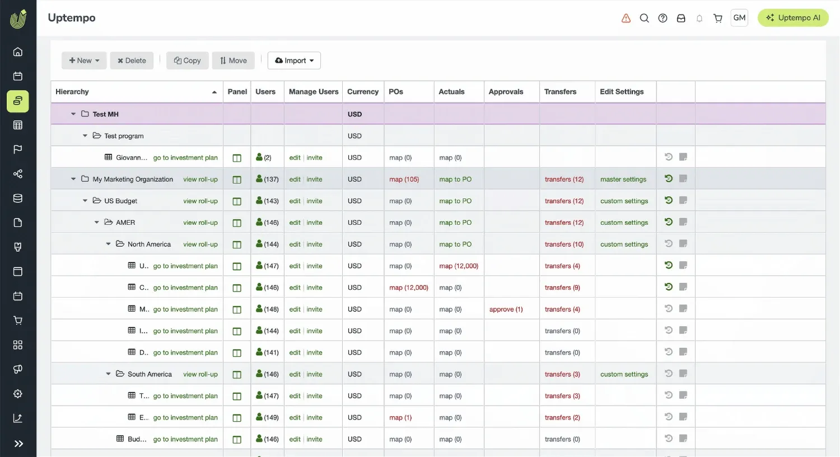
Task: Click the Copy button
Action: [187, 60]
